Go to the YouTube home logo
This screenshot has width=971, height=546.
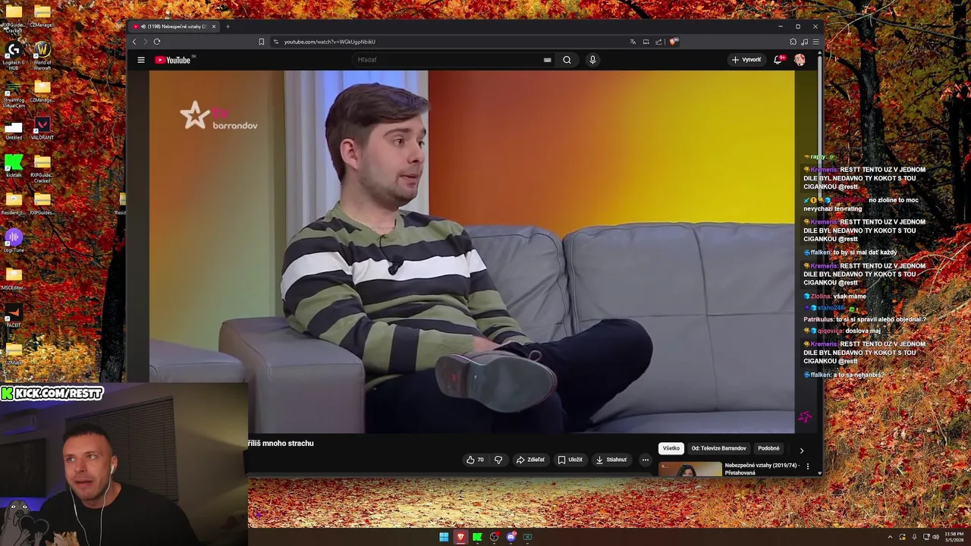pos(173,60)
